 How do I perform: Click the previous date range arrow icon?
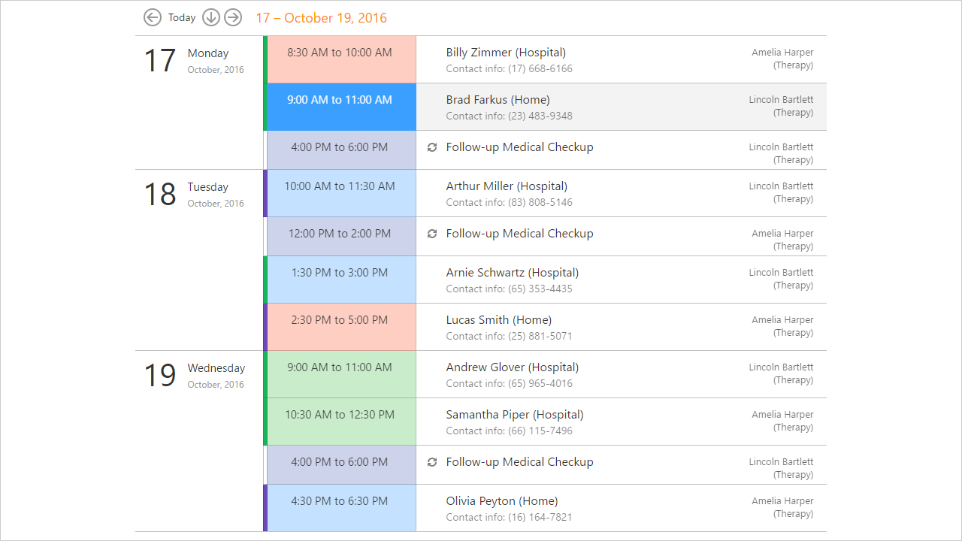(153, 17)
